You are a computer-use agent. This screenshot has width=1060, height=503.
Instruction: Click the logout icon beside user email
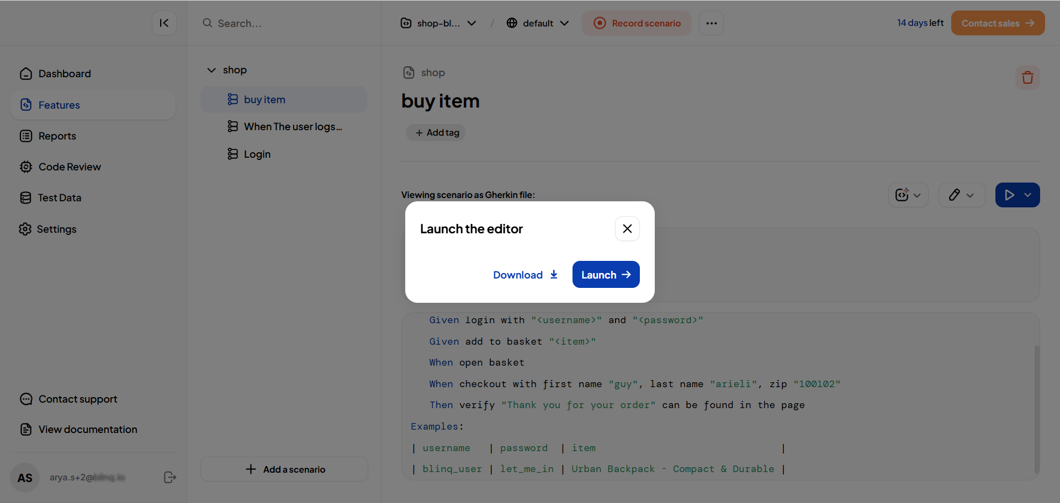point(170,478)
